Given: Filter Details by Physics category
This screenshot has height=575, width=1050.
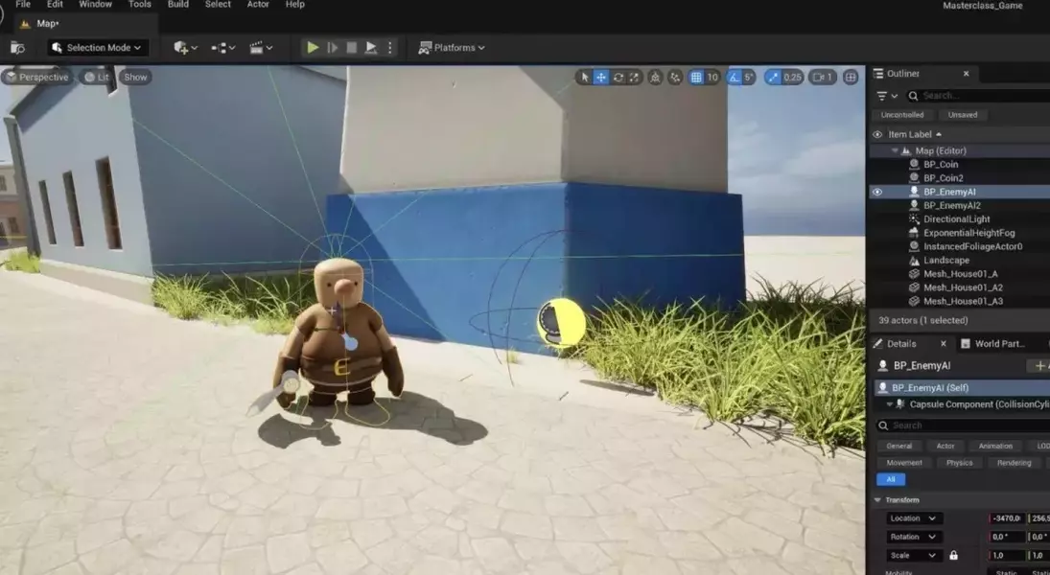Looking at the screenshot, I should pos(959,463).
